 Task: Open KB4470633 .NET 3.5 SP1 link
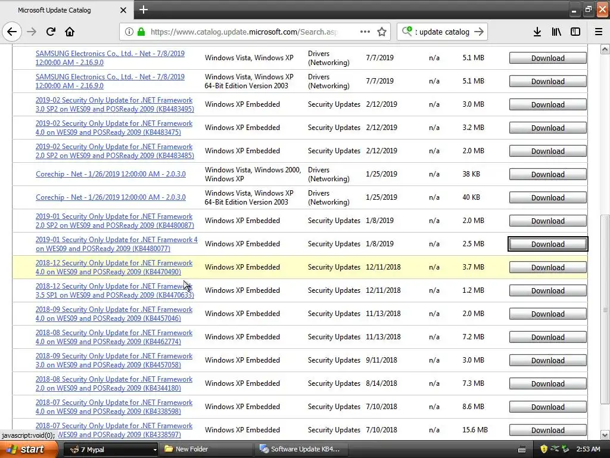pyautogui.click(x=115, y=290)
